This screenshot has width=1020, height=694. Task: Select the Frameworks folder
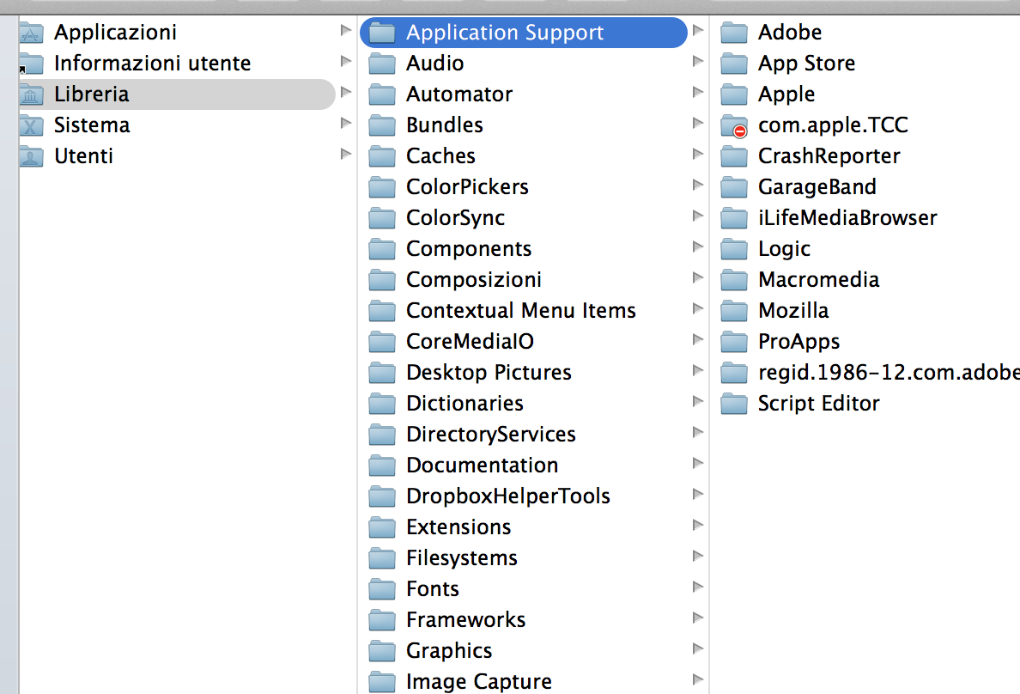[465, 619]
